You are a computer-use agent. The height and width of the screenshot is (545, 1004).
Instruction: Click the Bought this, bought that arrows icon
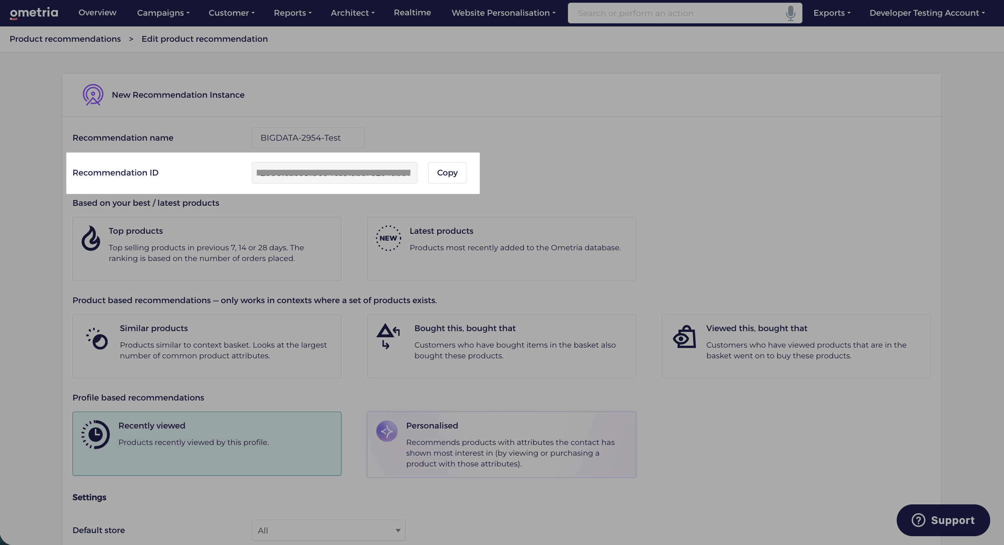pyautogui.click(x=388, y=336)
